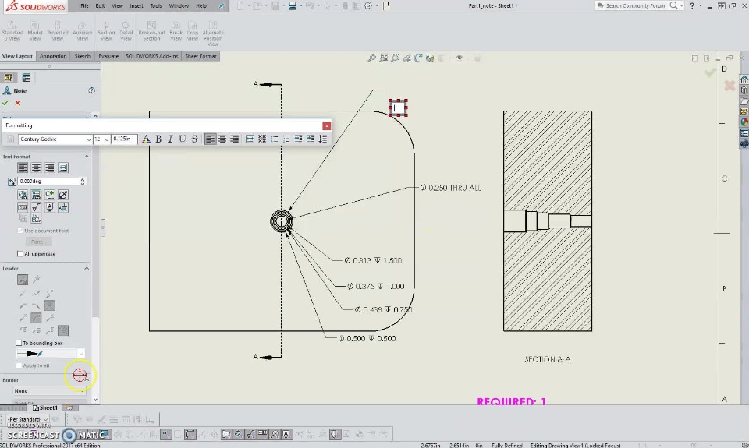
Task: Toggle underline in the Formatting toolbar
Action: tap(182, 139)
